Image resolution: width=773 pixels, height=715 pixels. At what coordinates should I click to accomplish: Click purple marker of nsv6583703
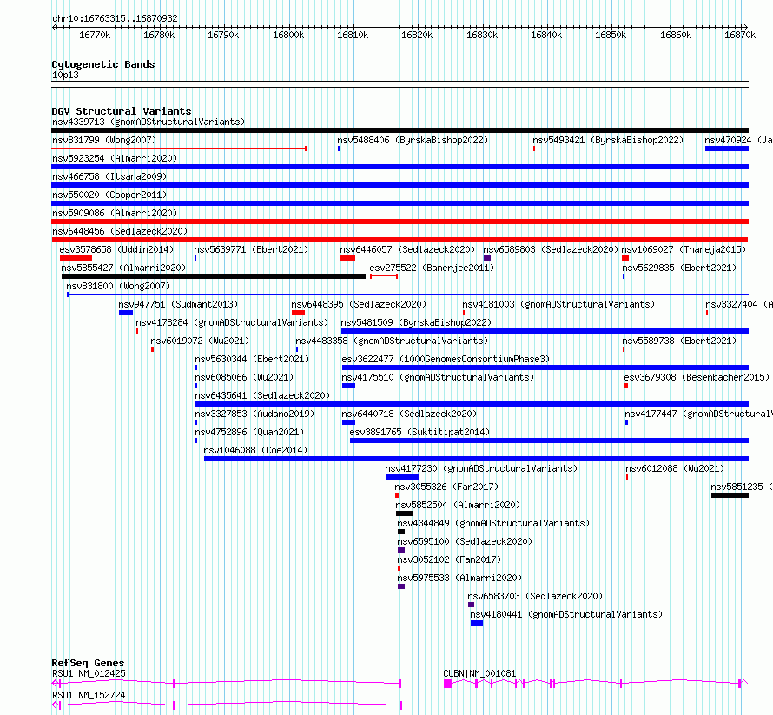472,605
